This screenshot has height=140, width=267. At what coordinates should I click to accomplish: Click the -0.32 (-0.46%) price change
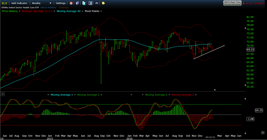tap(255, 3)
